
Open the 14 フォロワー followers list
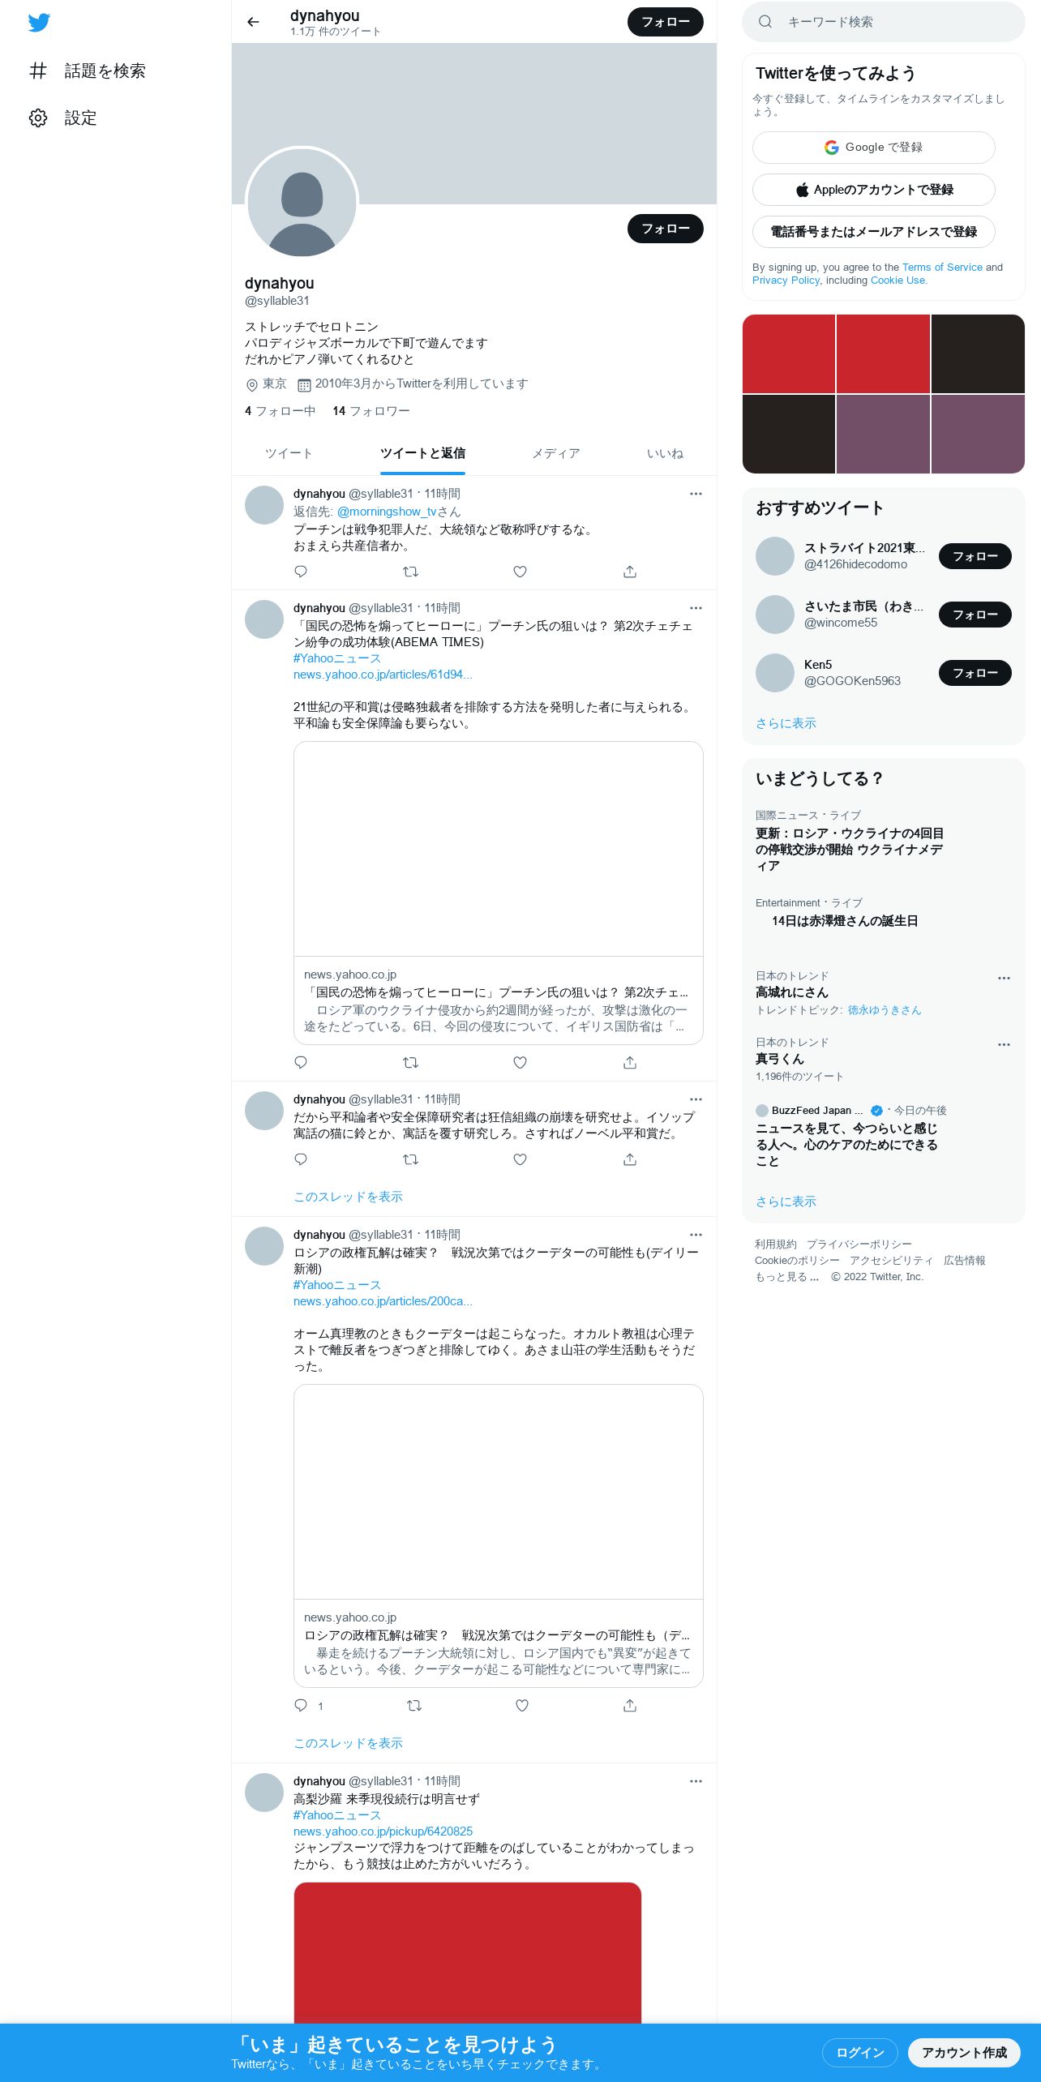click(x=371, y=411)
